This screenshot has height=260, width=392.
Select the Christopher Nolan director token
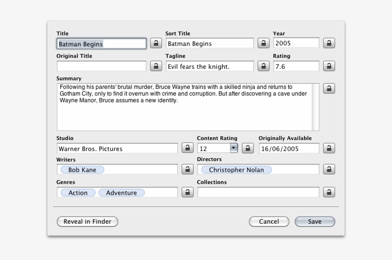click(236, 170)
